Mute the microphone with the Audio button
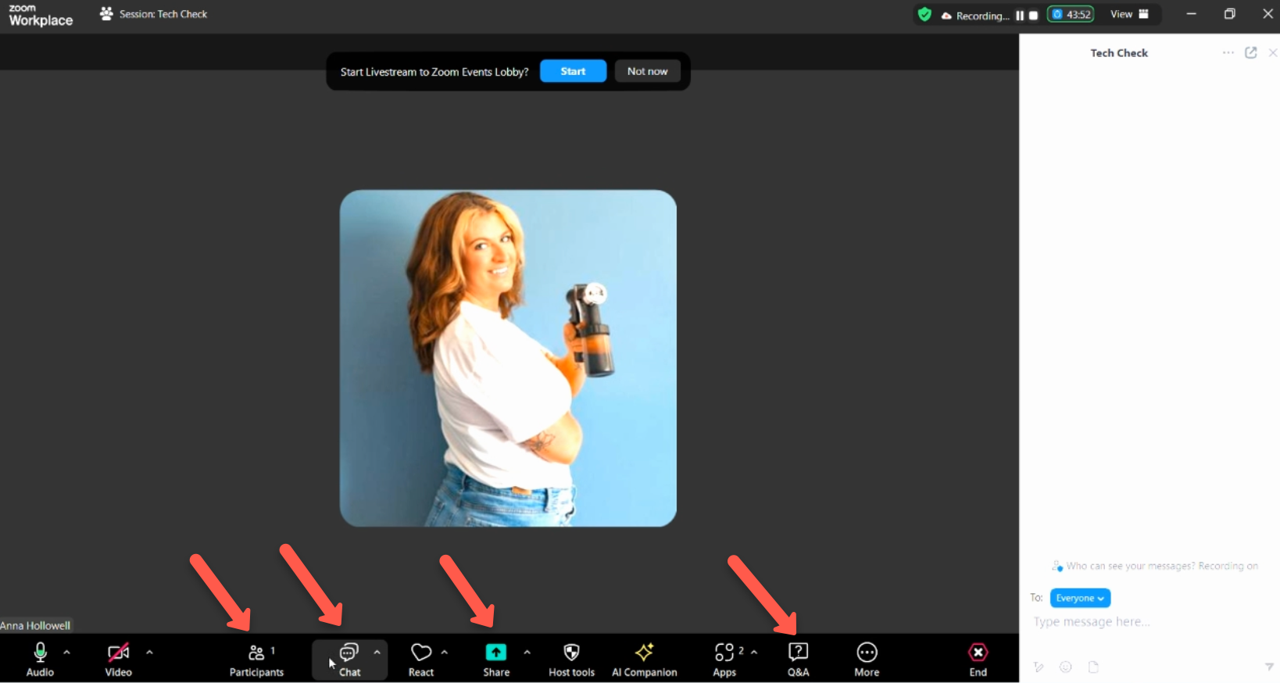 point(40,659)
